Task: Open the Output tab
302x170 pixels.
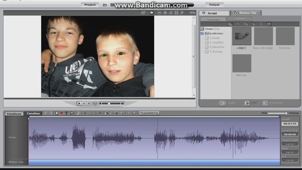Action: click(214, 5)
